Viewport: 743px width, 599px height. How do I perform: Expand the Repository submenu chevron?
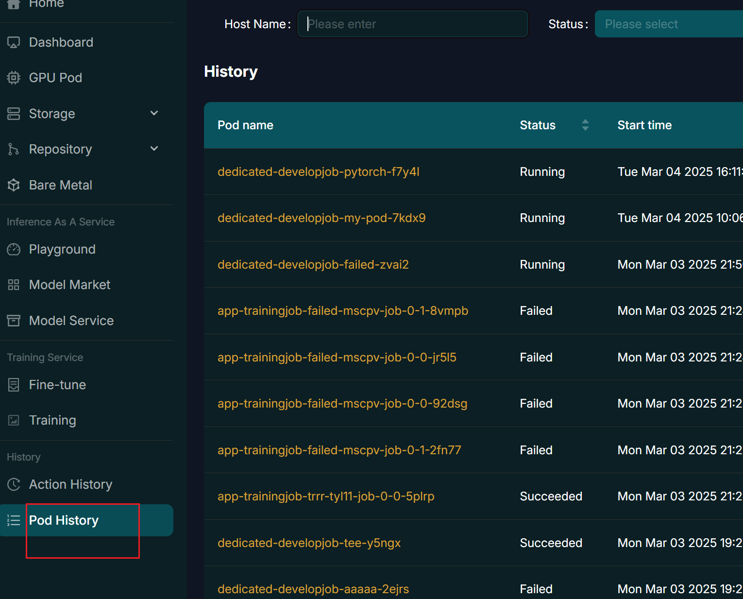[x=154, y=149]
